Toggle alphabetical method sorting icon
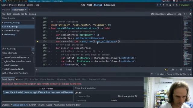Viewport: 193px width, 108px height. [33, 49]
